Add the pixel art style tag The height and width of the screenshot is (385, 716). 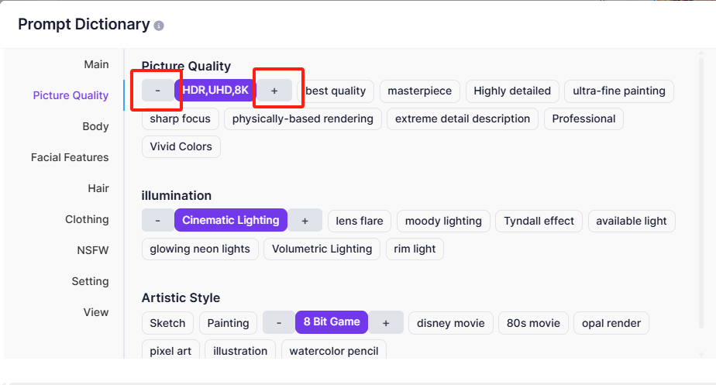pyautogui.click(x=170, y=351)
